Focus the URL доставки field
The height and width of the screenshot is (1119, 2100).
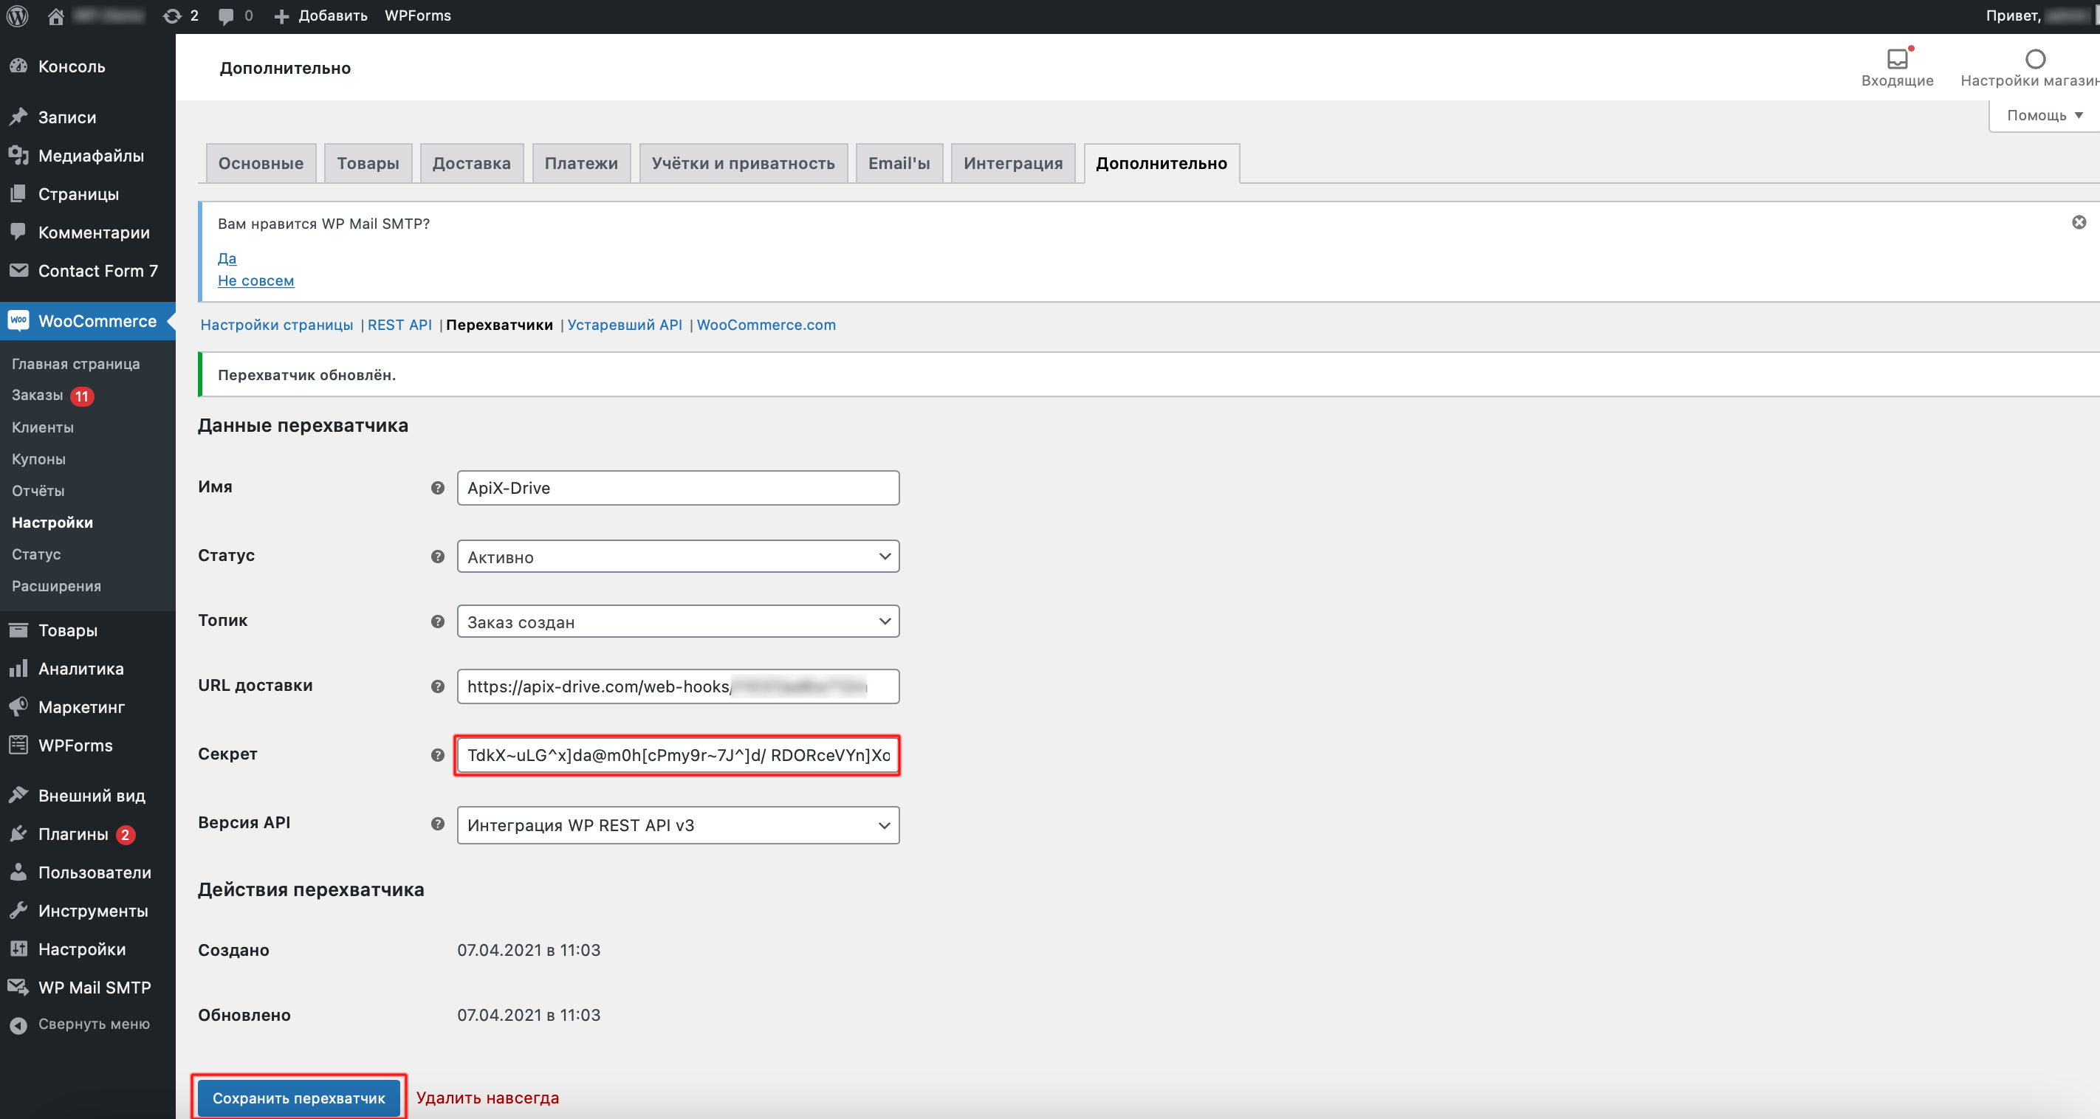point(677,686)
